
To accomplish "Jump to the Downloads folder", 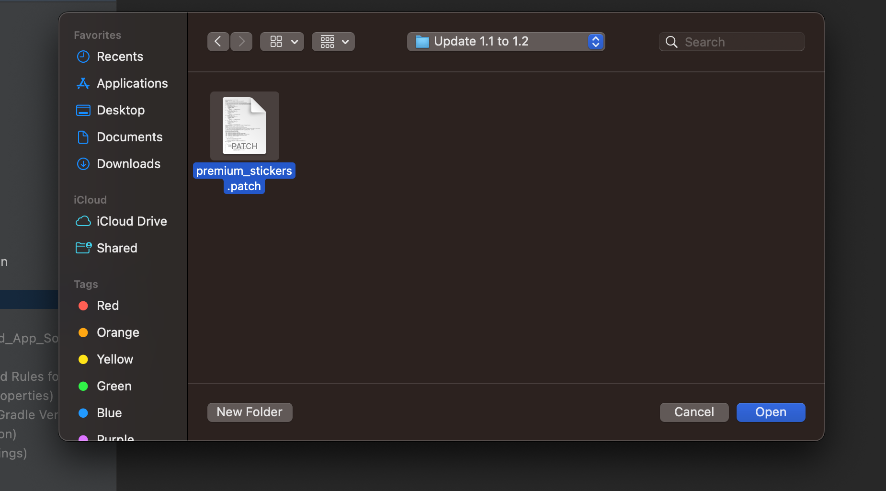I will point(128,164).
